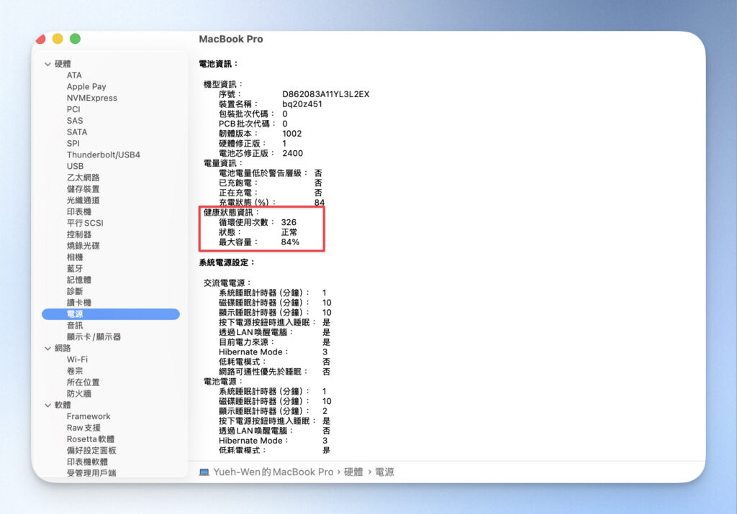Click 最大容量 value 84%
Screen dimensions: 737x514
pyautogui.click(x=290, y=242)
